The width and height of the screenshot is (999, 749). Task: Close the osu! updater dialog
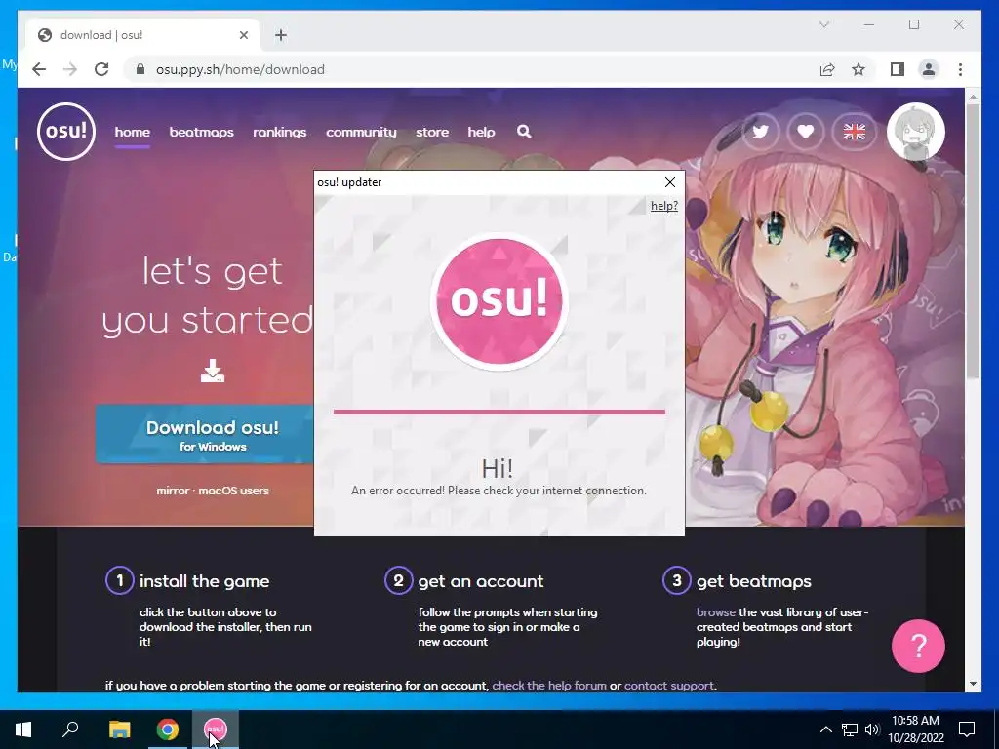pyautogui.click(x=670, y=182)
